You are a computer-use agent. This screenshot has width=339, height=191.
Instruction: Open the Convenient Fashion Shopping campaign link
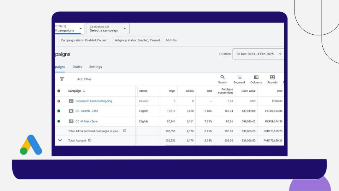[94, 101]
